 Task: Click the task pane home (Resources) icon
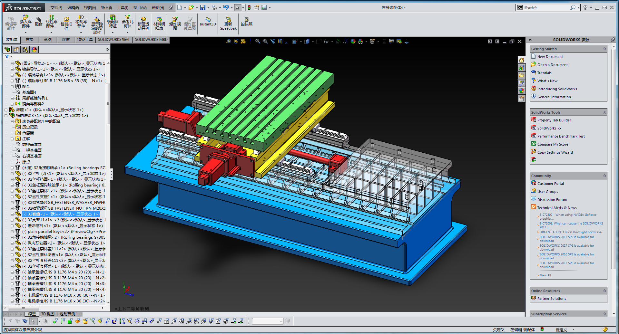[x=521, y=60]
